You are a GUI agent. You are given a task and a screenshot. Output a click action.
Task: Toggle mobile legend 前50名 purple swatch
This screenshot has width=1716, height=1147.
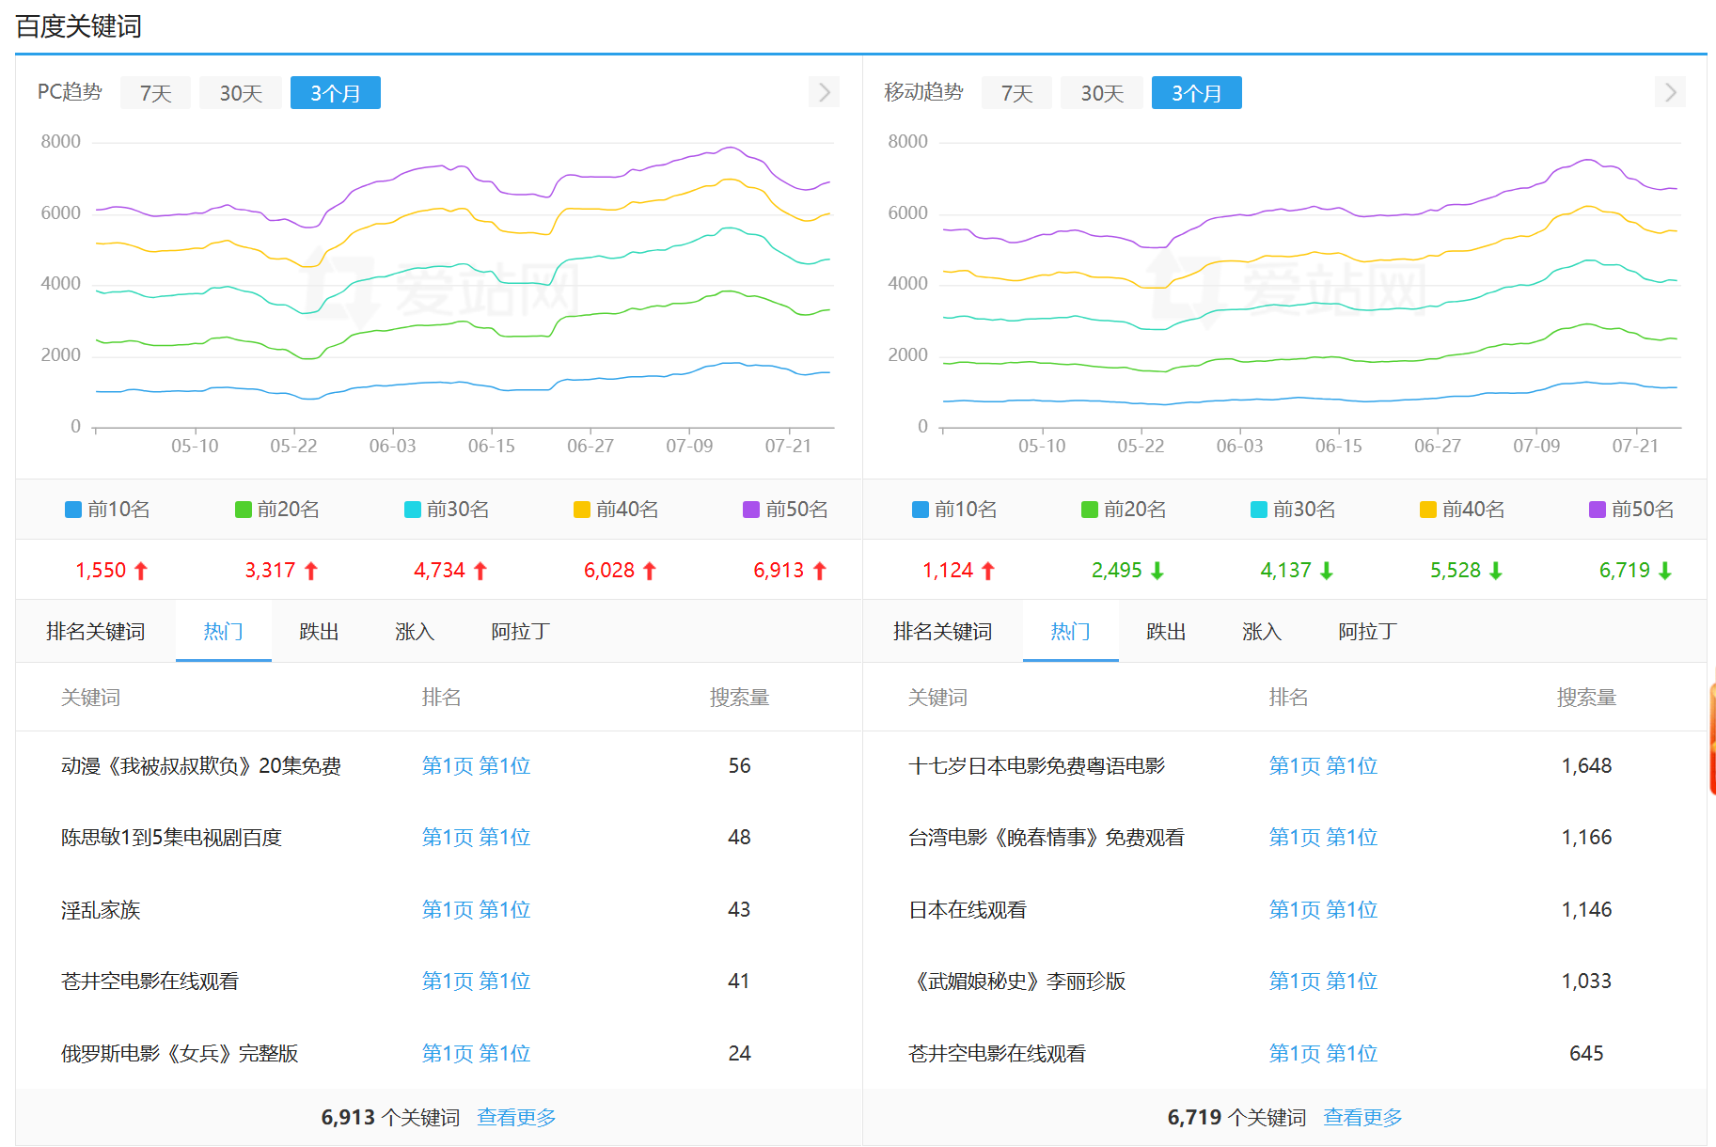(x=1598, y=510)
